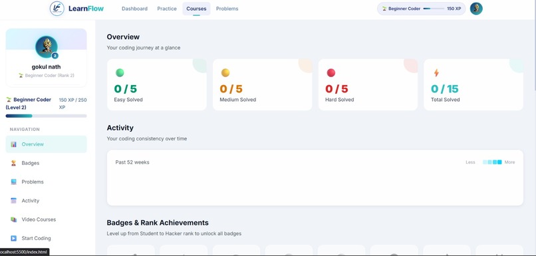Click the Activity calendar icon
This screenshot has width=536, height=256.
(x=14, y=201)
